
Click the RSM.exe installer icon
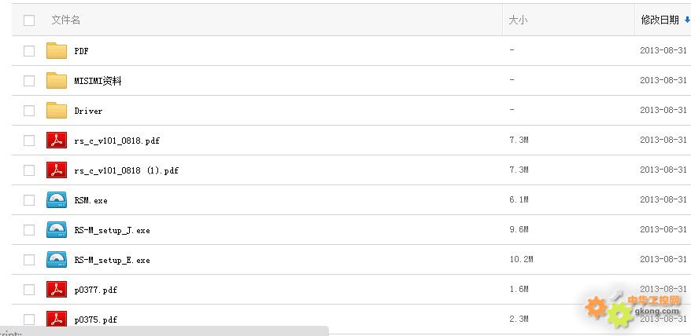click(x=57, y=200)
